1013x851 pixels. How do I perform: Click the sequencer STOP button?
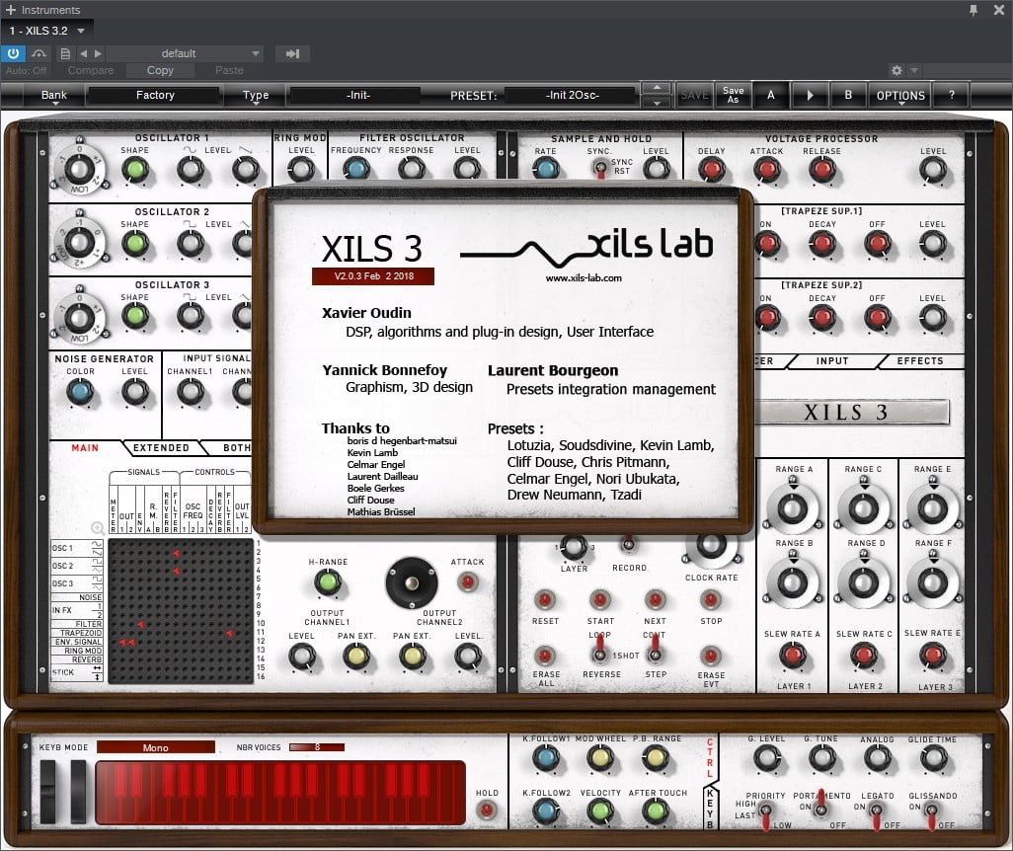pos(711,600)
